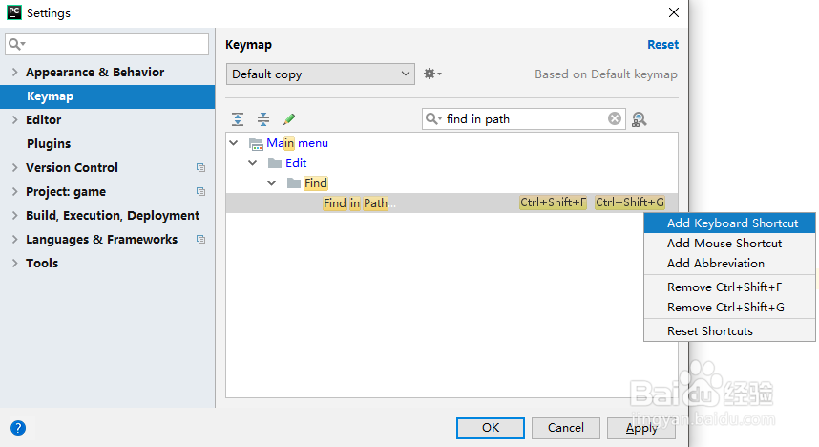
Task: Expand the Editor settings section
Action: coord(14,119)
